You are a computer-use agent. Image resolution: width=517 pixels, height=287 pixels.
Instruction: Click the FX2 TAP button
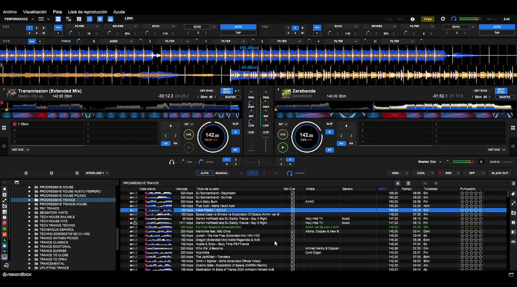[x=497, y=33]
